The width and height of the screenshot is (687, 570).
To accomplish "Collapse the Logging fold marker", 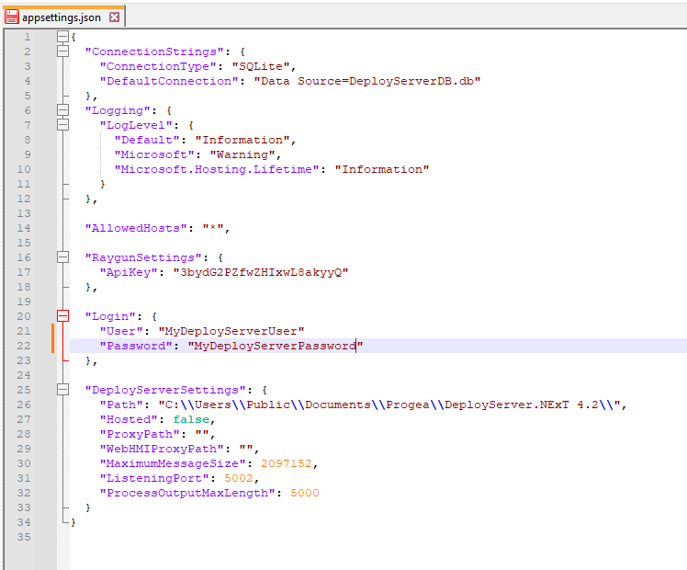I will 63,110.
